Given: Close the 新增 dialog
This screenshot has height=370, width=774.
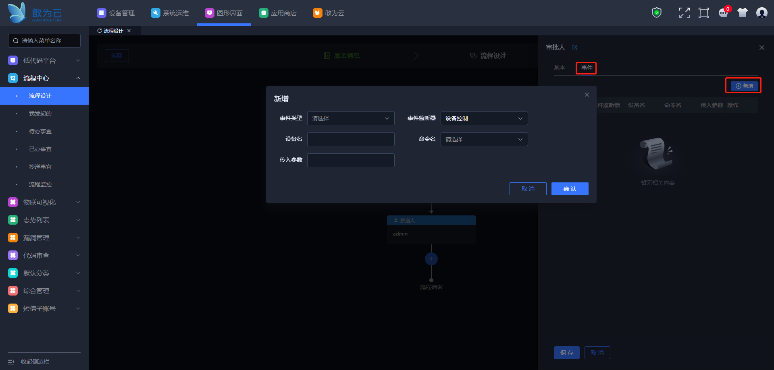Looking at the screenshot, I should pos(587,95).
